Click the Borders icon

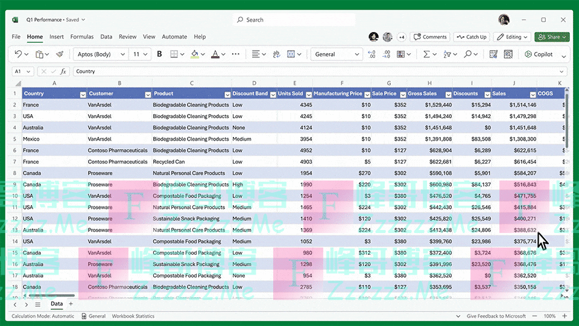coord(174,54)
